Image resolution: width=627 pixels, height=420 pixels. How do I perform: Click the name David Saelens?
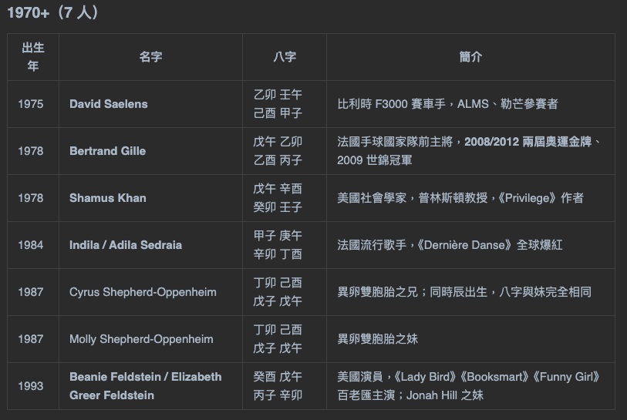coord(108,104)
